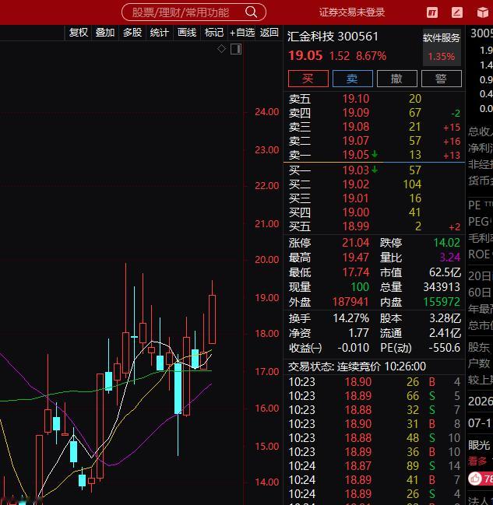Click 返回 to go back
The height and width of the screenshot is (505, 493).
(x=269, y=33)
